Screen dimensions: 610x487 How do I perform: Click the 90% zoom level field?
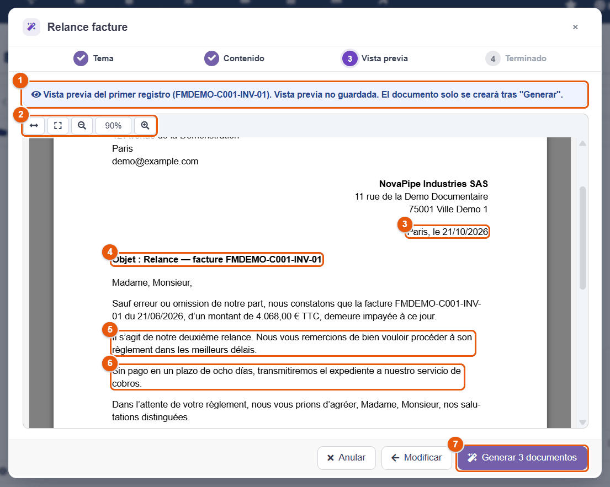pos(113,126)
